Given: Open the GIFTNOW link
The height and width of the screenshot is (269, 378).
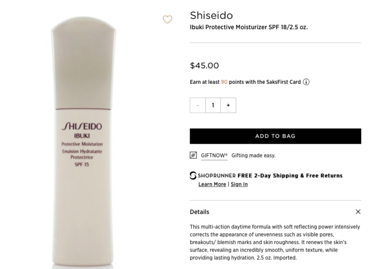Looking at the screenshot, I should (214, 156).
